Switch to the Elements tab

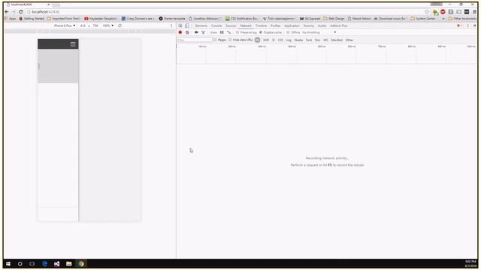pos(201,25)
